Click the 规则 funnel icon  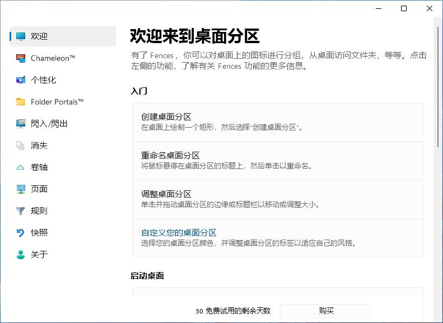tap(21, 211)
